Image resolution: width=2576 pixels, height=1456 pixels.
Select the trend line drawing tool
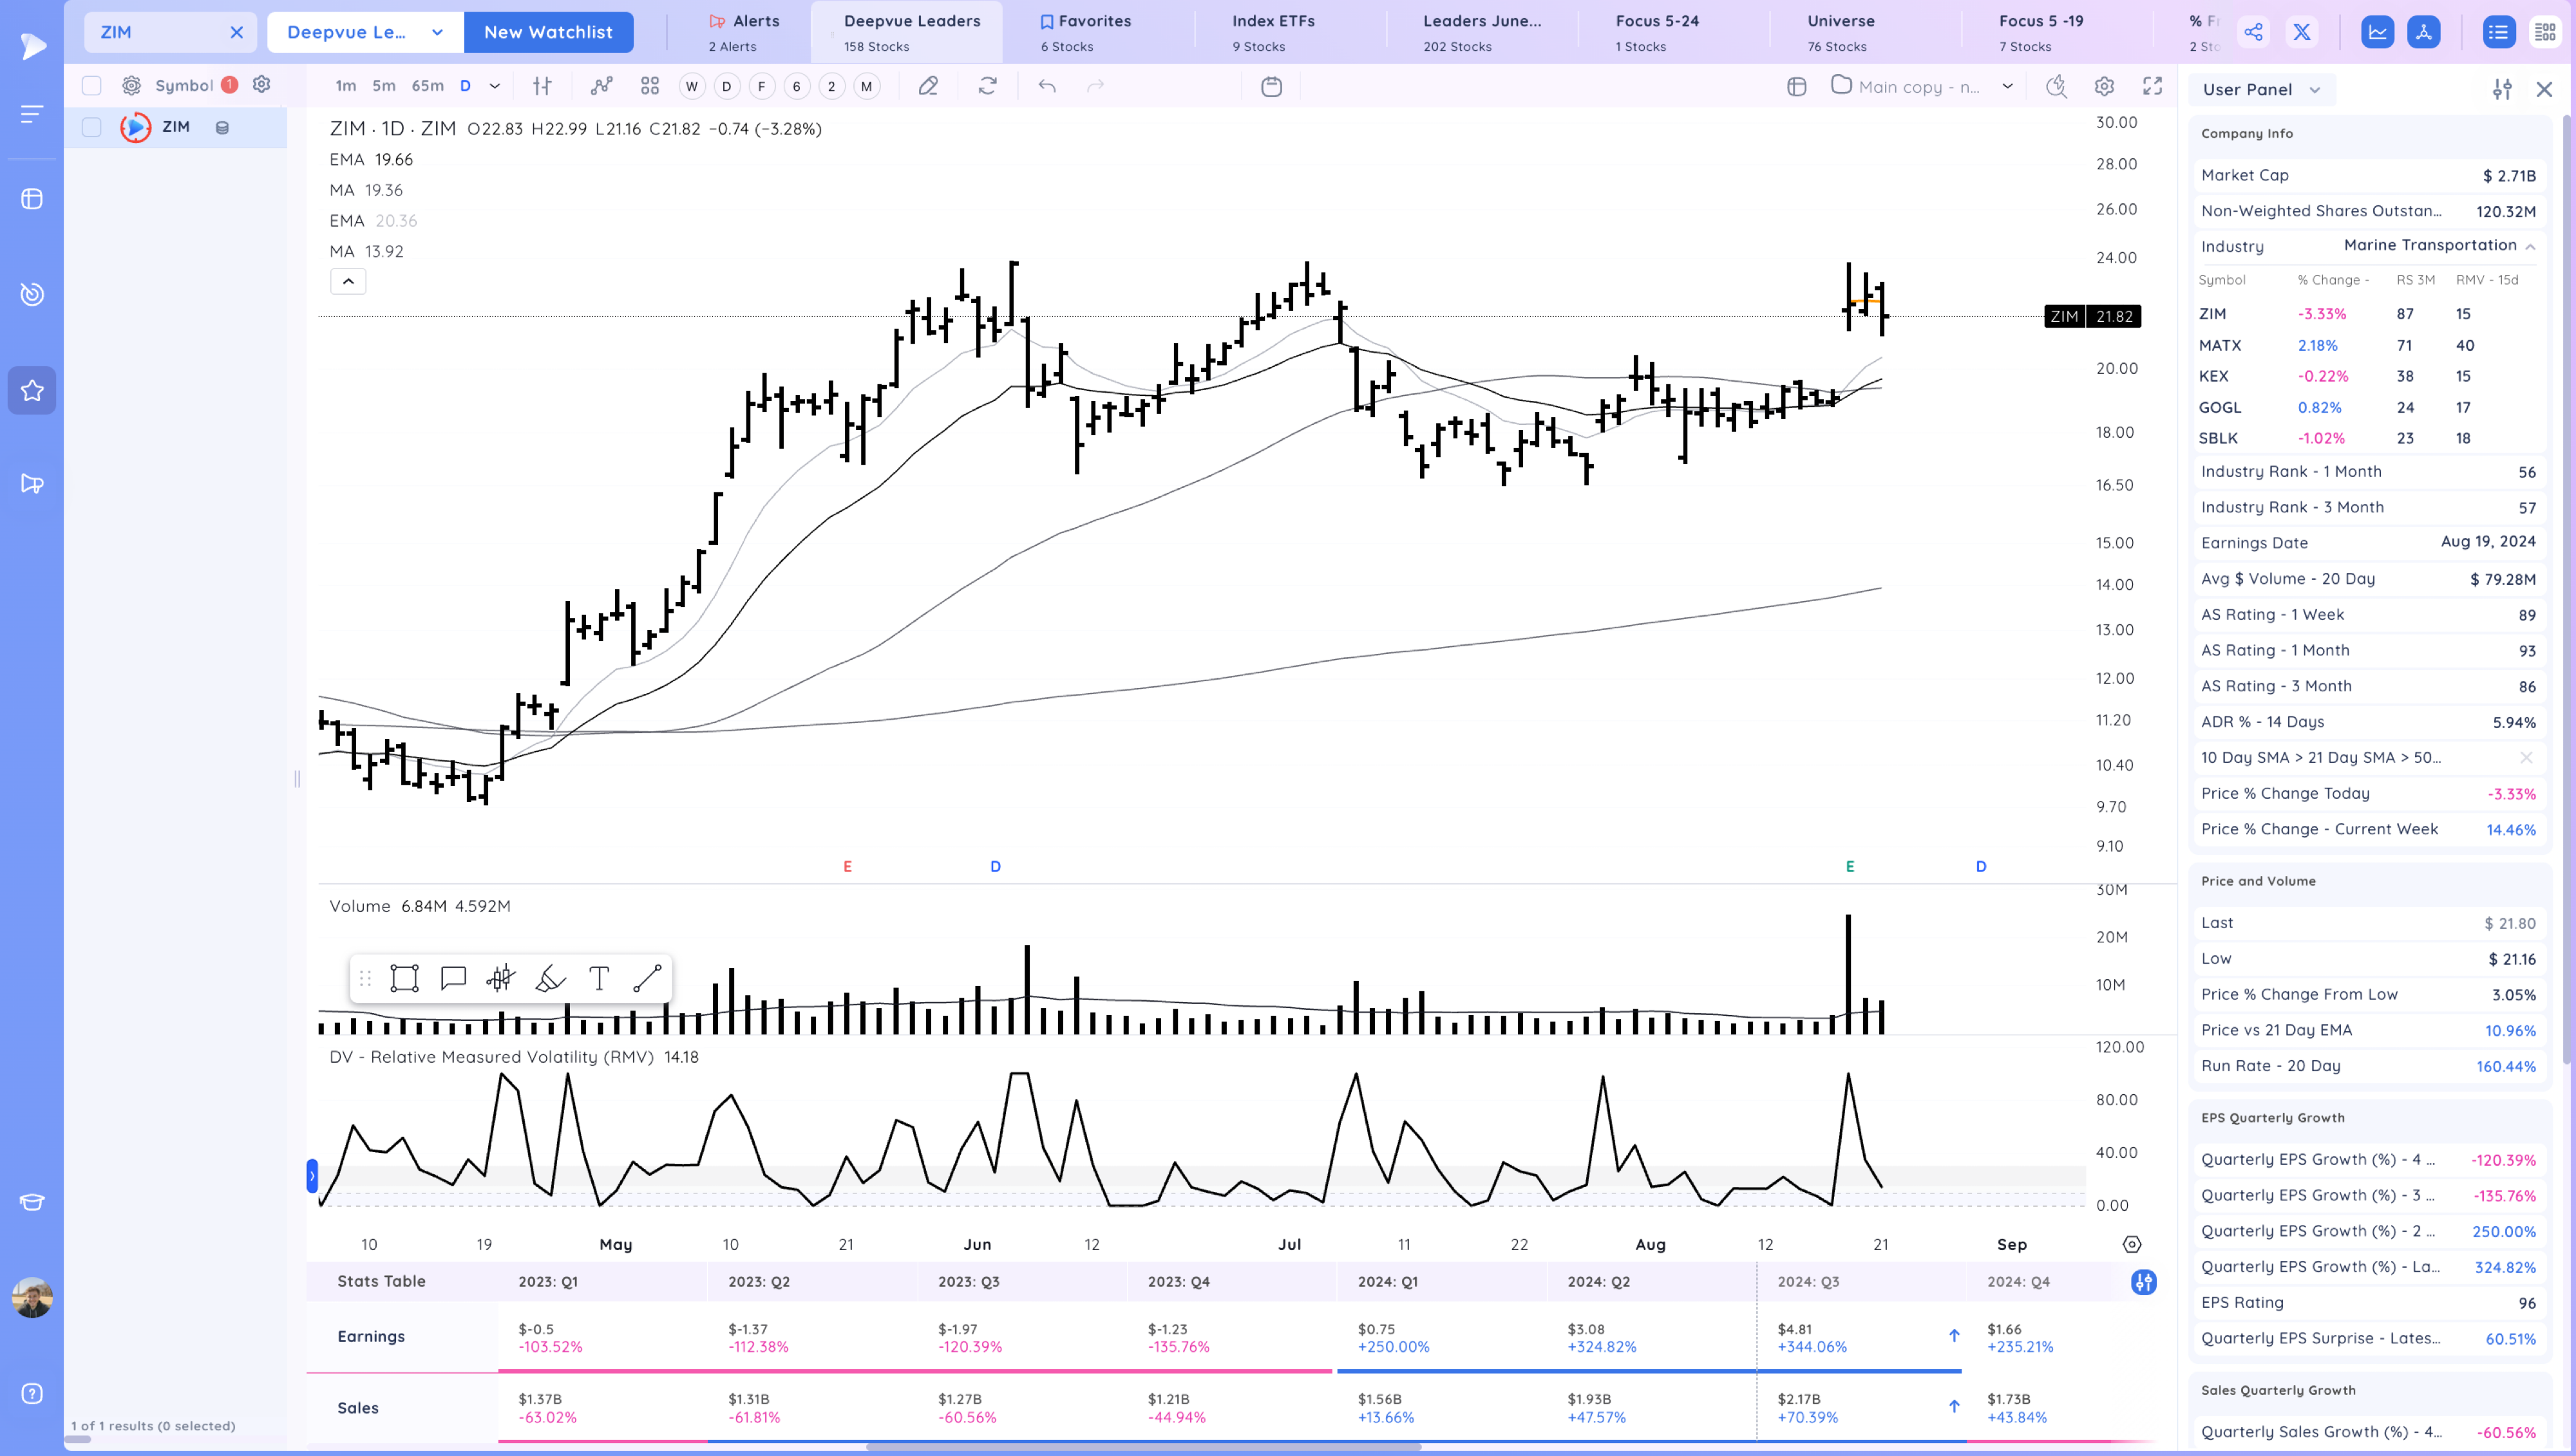tap(647, 978)
